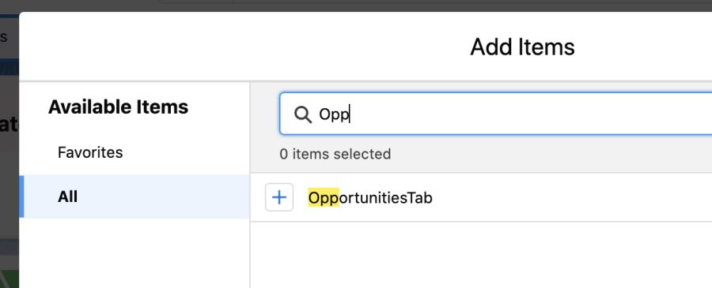The height and width of the screenshot is (288, 712).
Task: Focus the search field containing Opp
Action: pyautogui.click(x=496, y=114)
